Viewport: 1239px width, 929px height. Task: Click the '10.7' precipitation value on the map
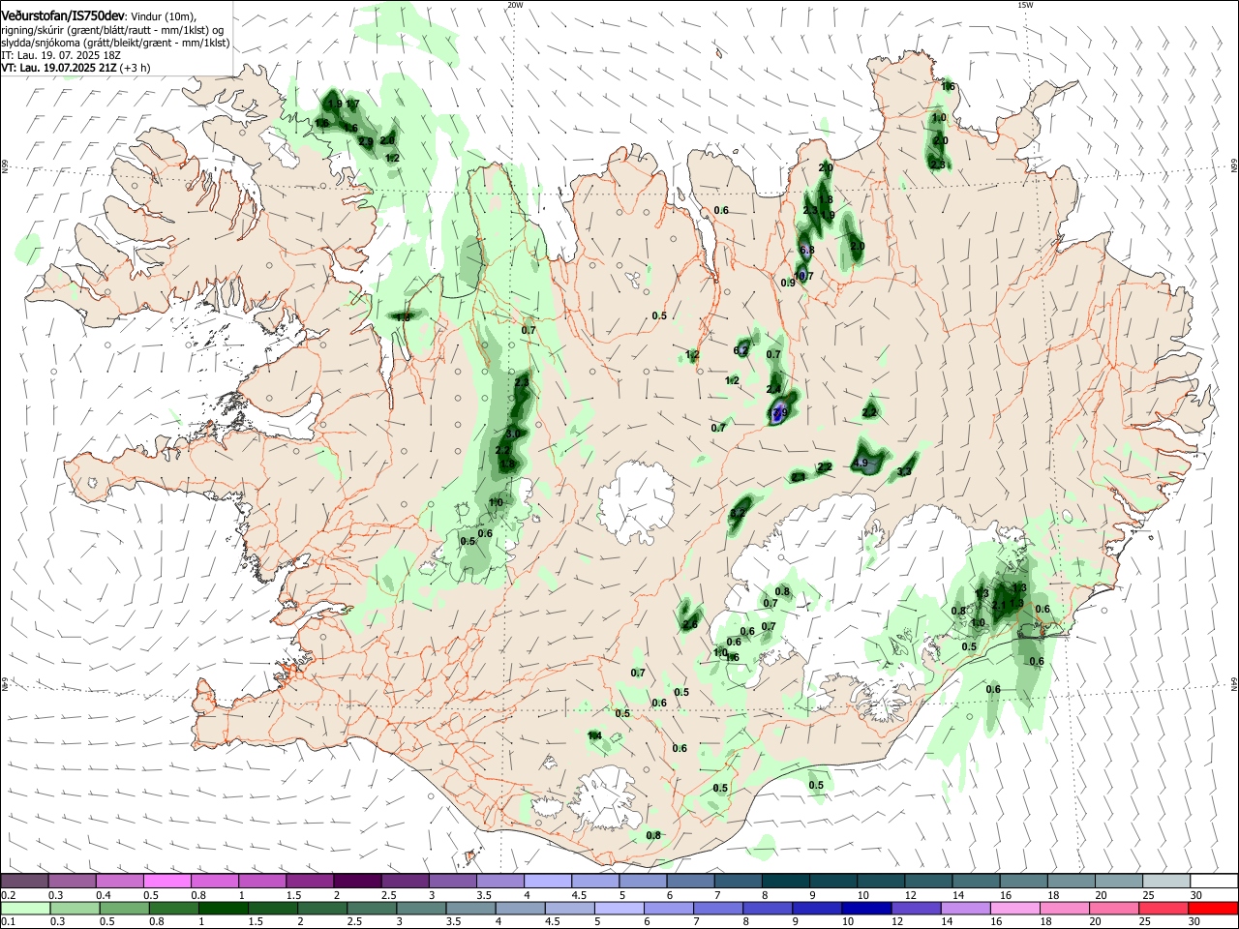point(804,276)
